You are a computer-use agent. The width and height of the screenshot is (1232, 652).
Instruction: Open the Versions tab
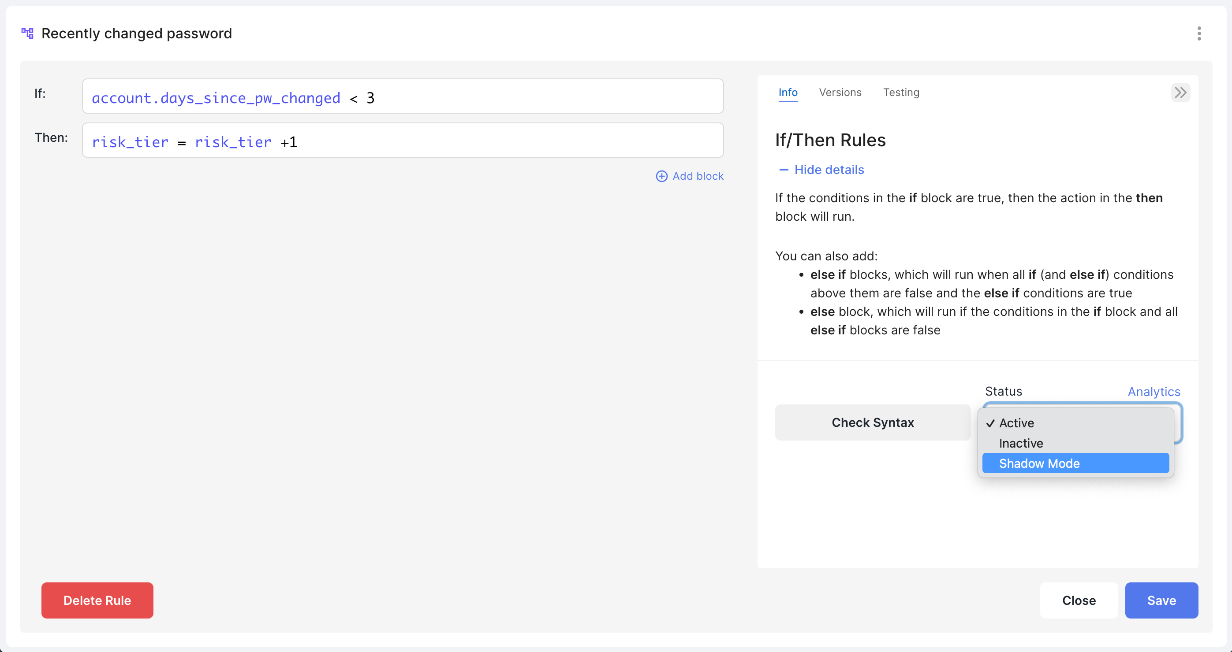tap(840, 92)
